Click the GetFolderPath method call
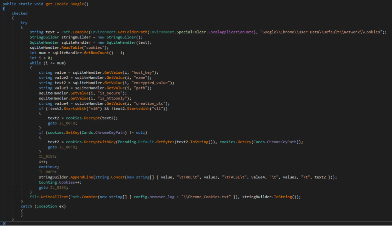Image resolution: width=392 pixels, height=226 pixels. coord(133,32)
